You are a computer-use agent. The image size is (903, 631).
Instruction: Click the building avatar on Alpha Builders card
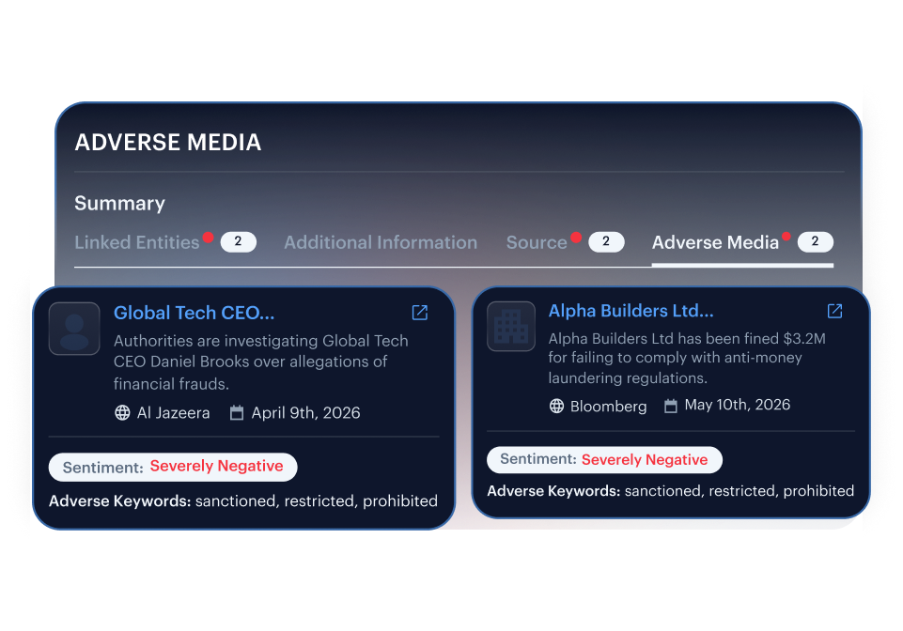tap(511, 327)
